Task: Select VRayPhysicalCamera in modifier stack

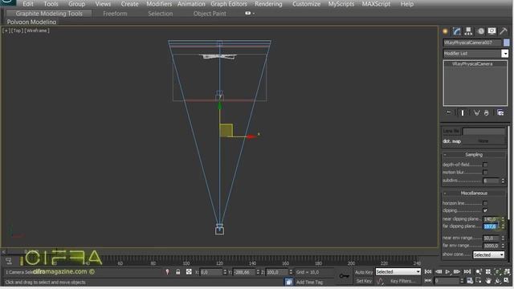Action: pos(472,64)
